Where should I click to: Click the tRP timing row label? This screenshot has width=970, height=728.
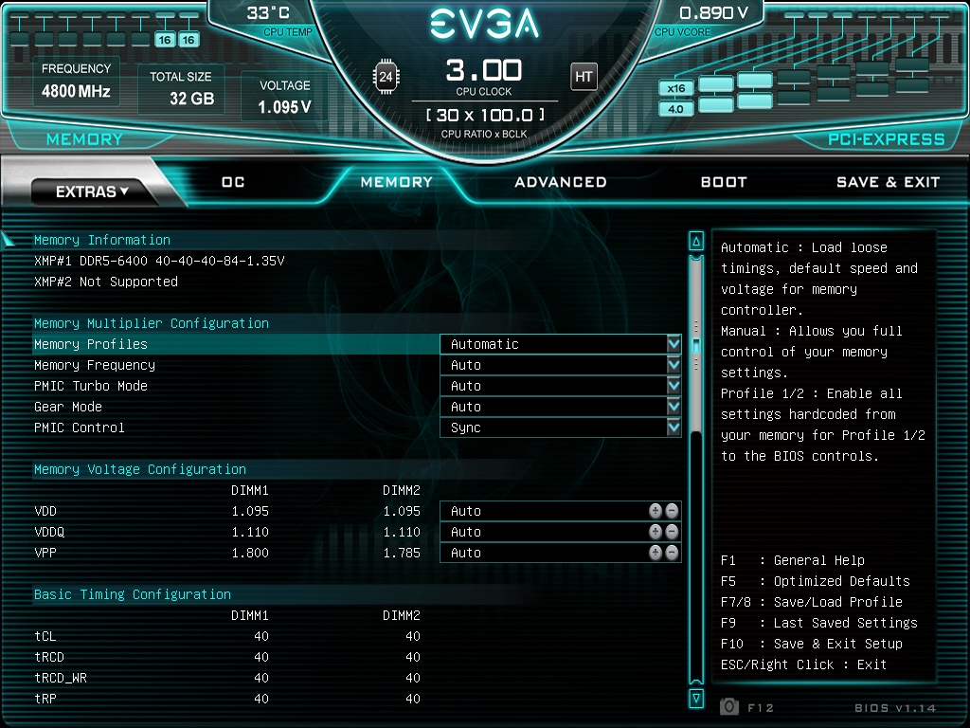(x=45, y=699)
